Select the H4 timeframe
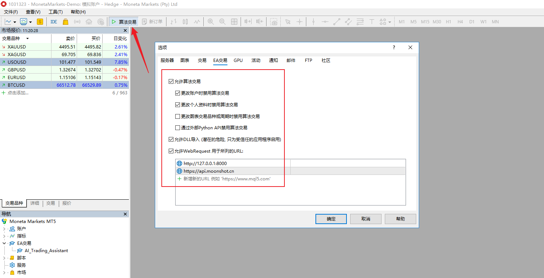 [x=460, y=22]
